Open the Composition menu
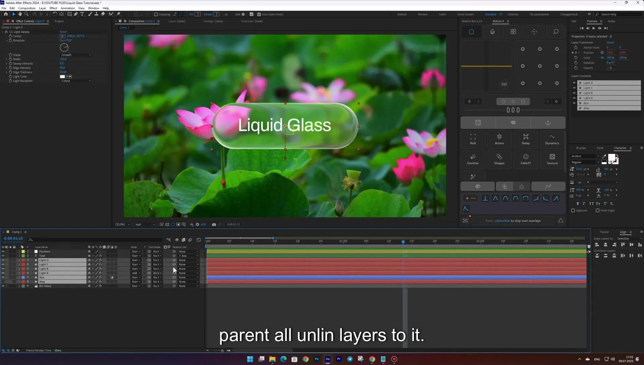This screenshot has width=644, height=365. [x=26, y=8]
